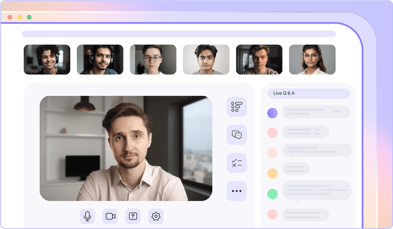Click the green traffic light button

coord(28,17)
